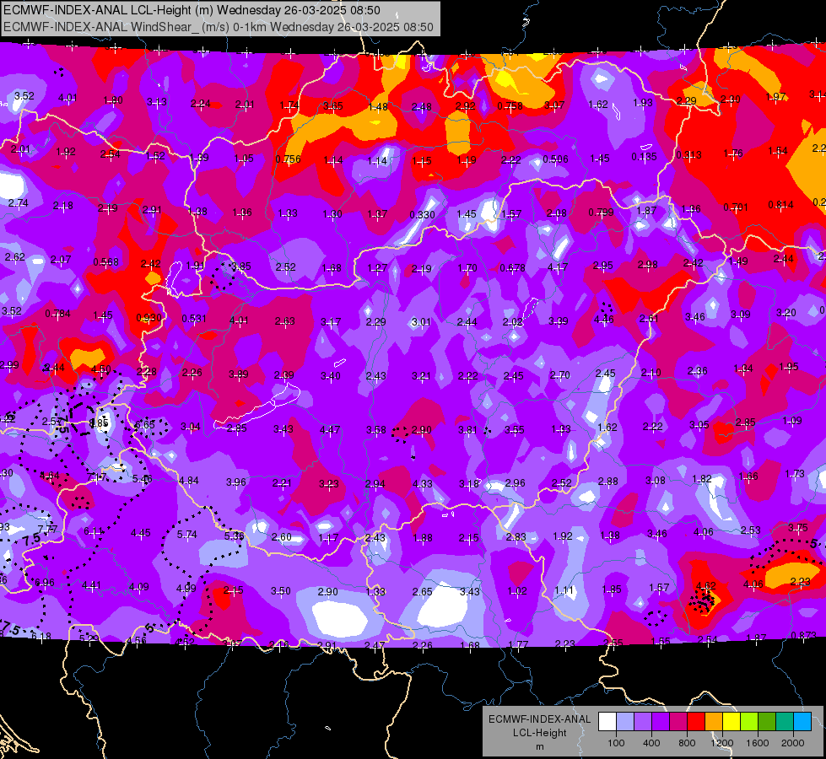Click the 3.96 data value

[x=236, y=482]
